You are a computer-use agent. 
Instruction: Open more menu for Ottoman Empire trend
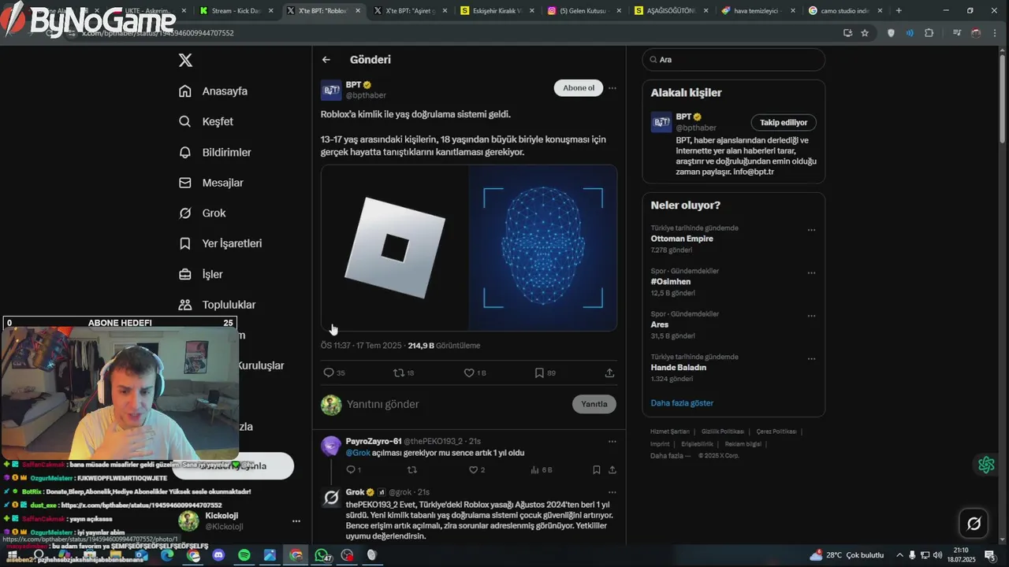pos(811,230)
